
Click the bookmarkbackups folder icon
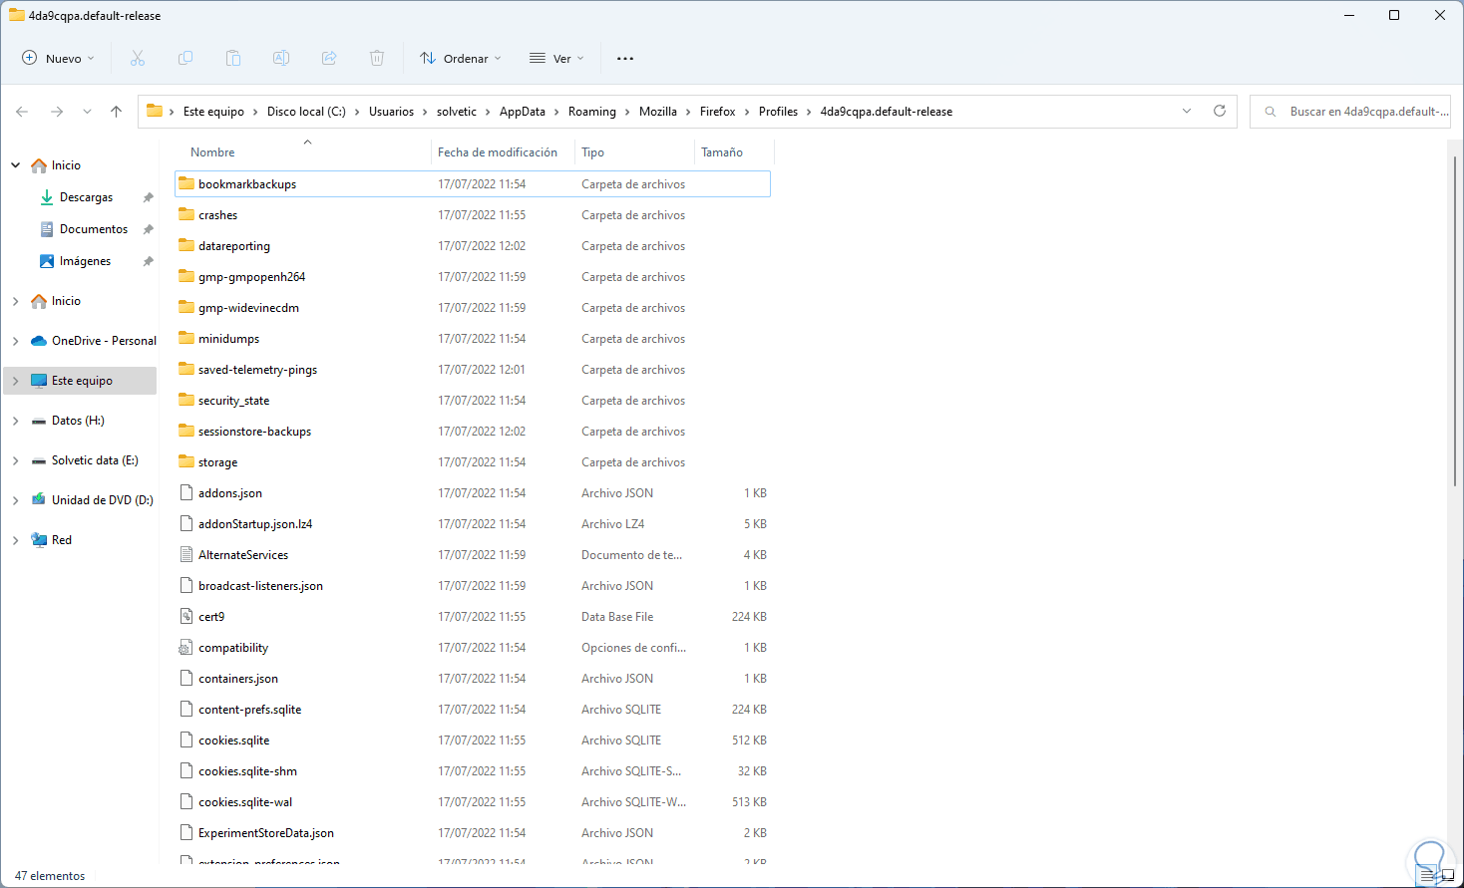[x=186, y=183]
